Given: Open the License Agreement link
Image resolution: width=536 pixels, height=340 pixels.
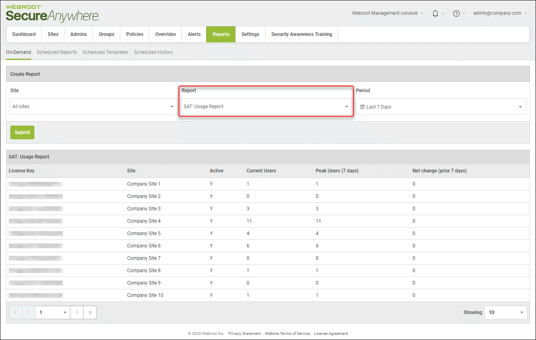Looking at the screenshot, I should point(331,334).
